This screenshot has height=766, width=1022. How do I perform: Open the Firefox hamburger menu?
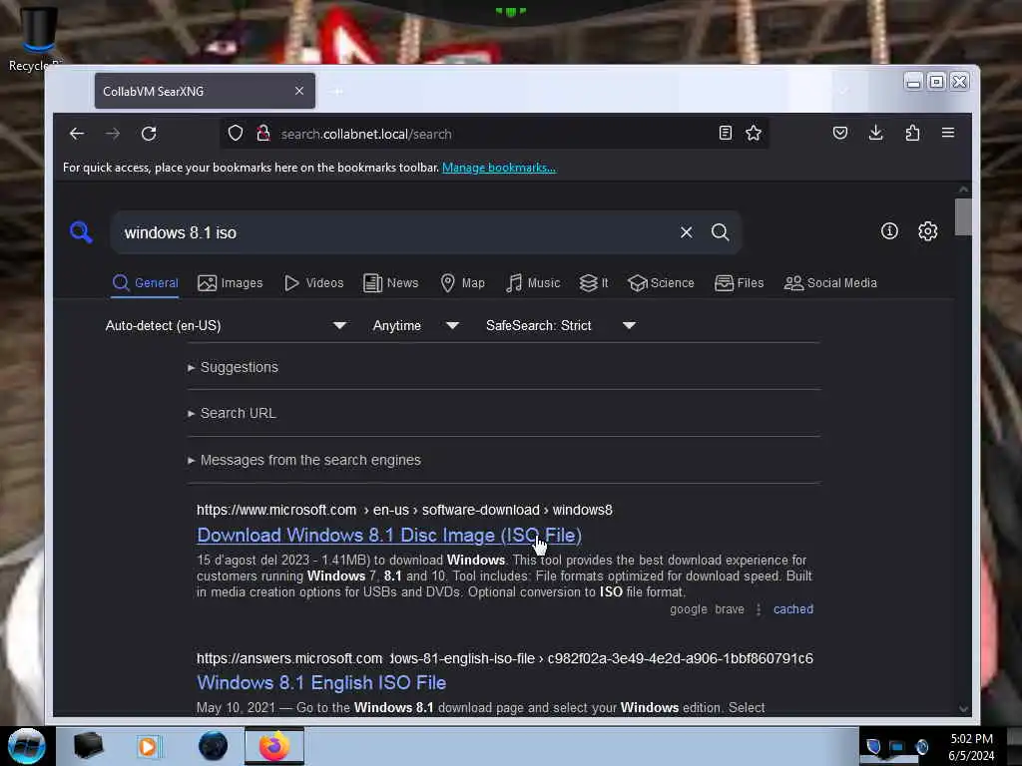click(948, 133)
